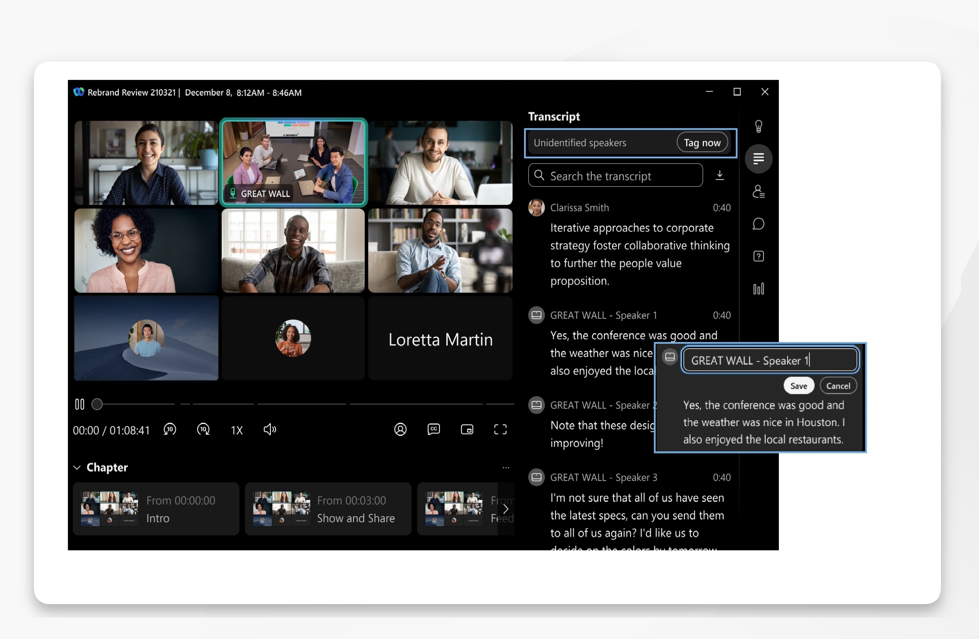Click the Unidentified speakers label

(x=580, y=143)
